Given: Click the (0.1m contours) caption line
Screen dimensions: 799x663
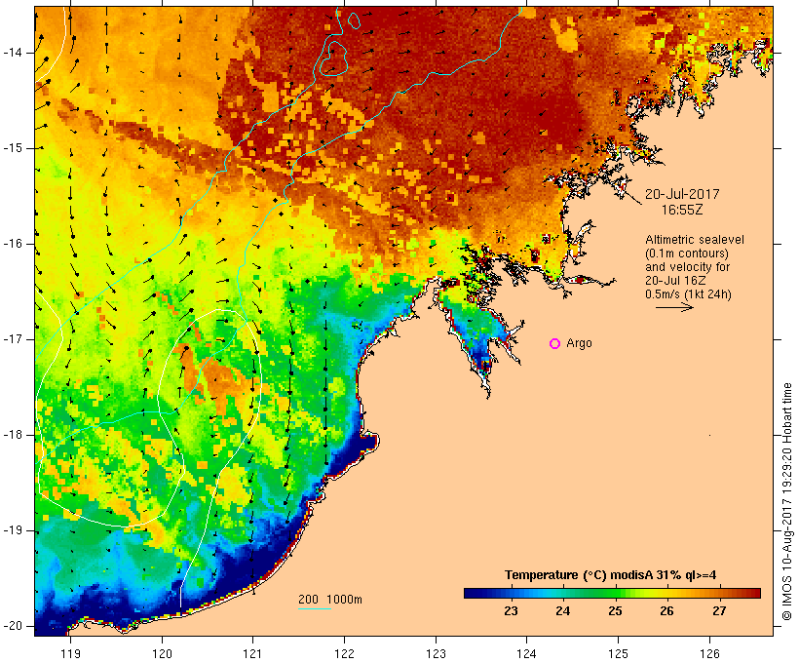Looking at the screenshot, I should click(687, 253).
